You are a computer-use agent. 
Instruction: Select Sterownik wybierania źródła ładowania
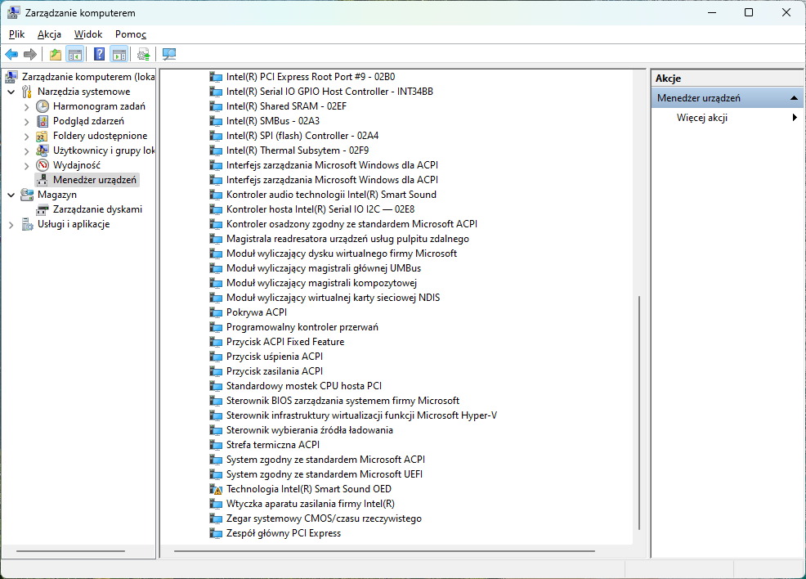(x=310, y=431)
